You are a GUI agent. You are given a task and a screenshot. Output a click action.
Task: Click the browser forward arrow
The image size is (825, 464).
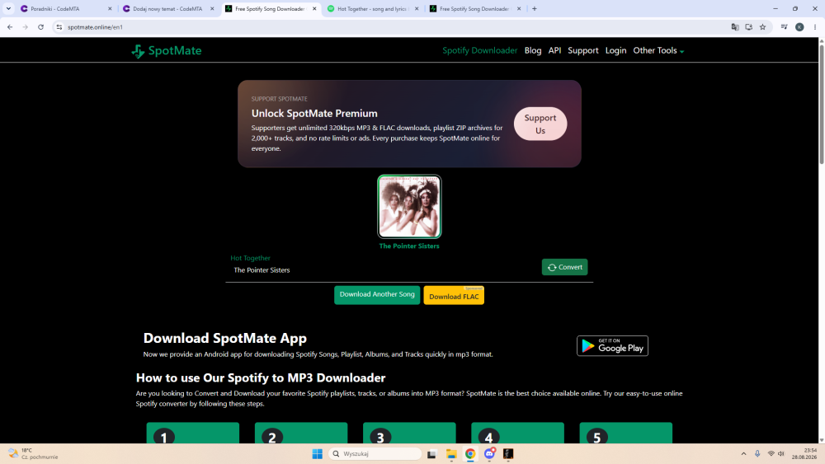26,27
